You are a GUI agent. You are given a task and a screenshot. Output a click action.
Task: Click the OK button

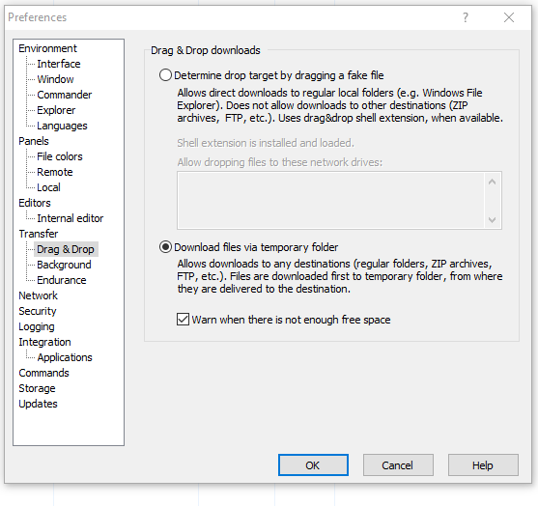coord(313,465)
